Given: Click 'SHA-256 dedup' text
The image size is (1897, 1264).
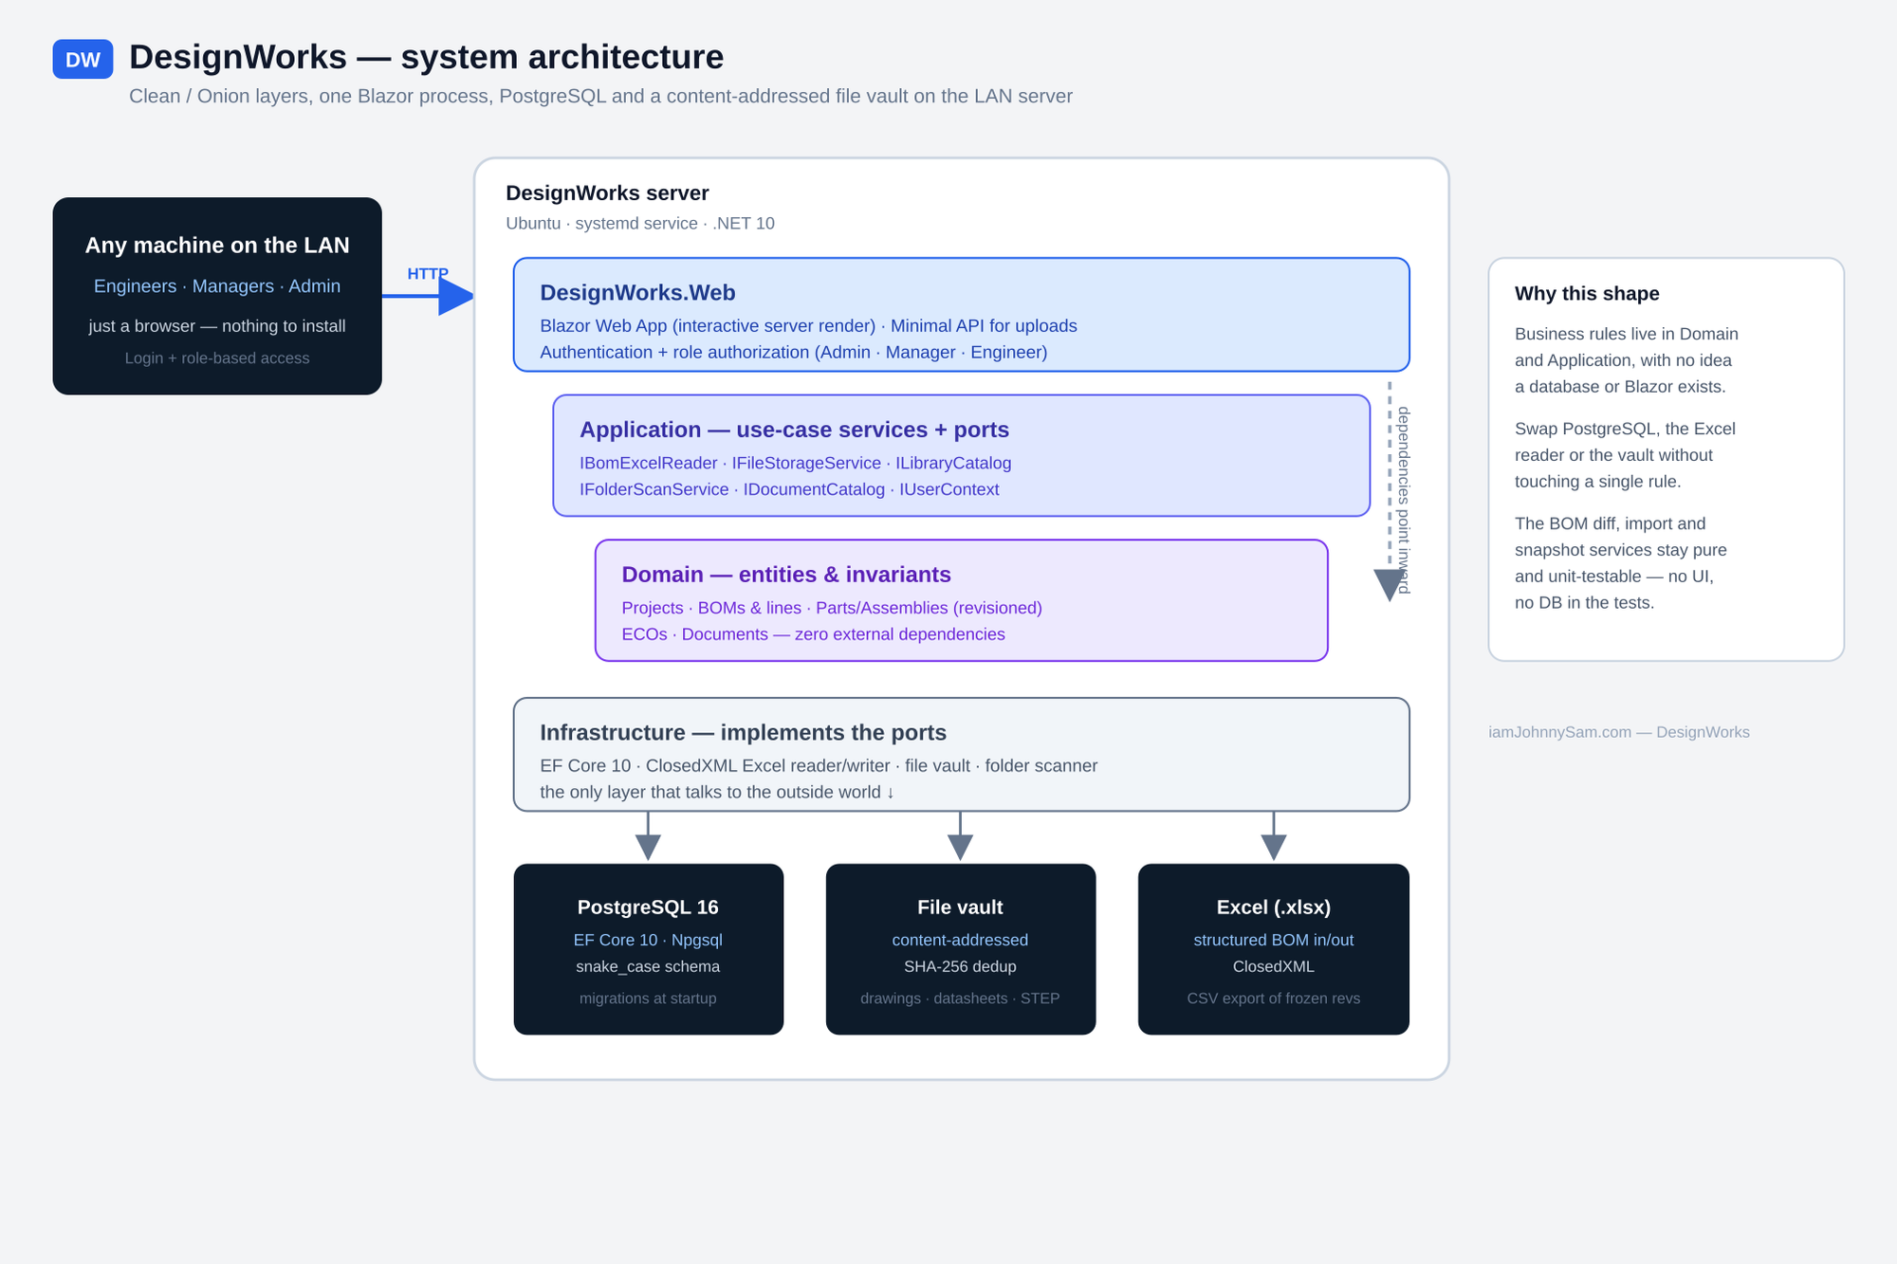Looking at the screenshot, I should [960, 966].
